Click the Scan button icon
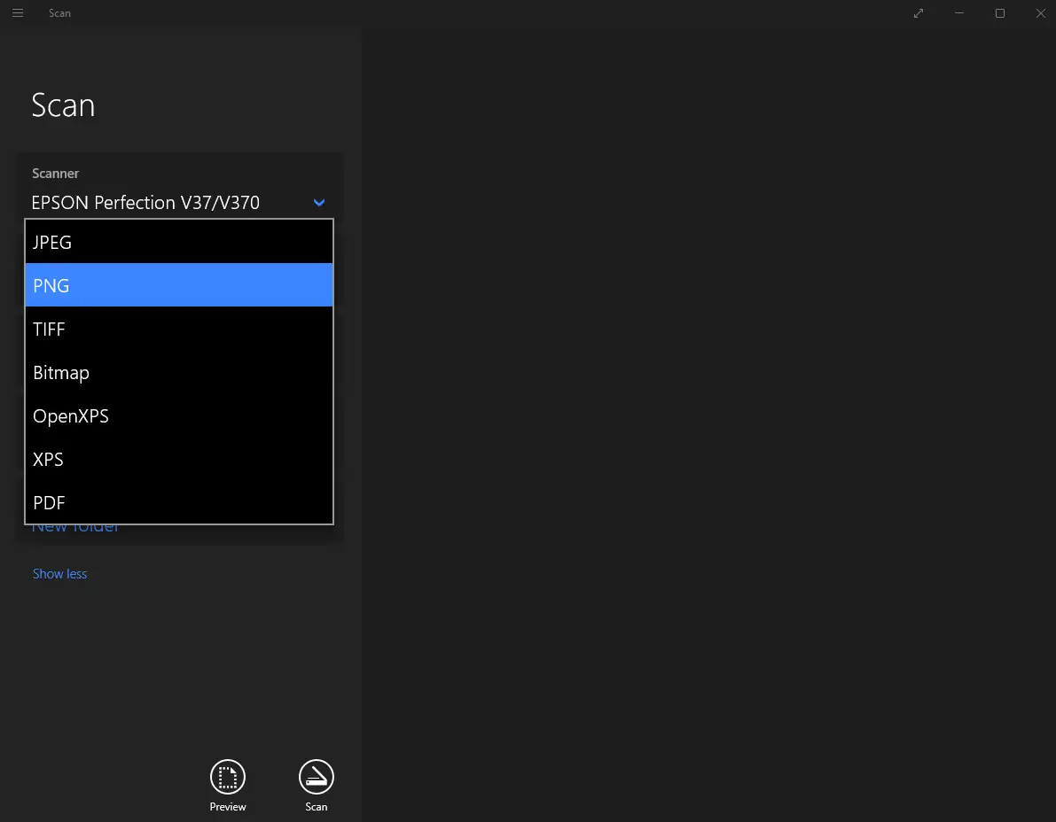Viewport: 1056px width, 822px height. [317, 777]
